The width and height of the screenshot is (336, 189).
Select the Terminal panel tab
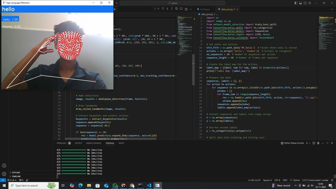(x=110, y=143)
